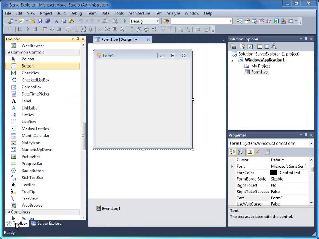This screenshot has height=239, width=319.
Task: Collapse the Common Controls toolbox group
Action: click(9, 52)
